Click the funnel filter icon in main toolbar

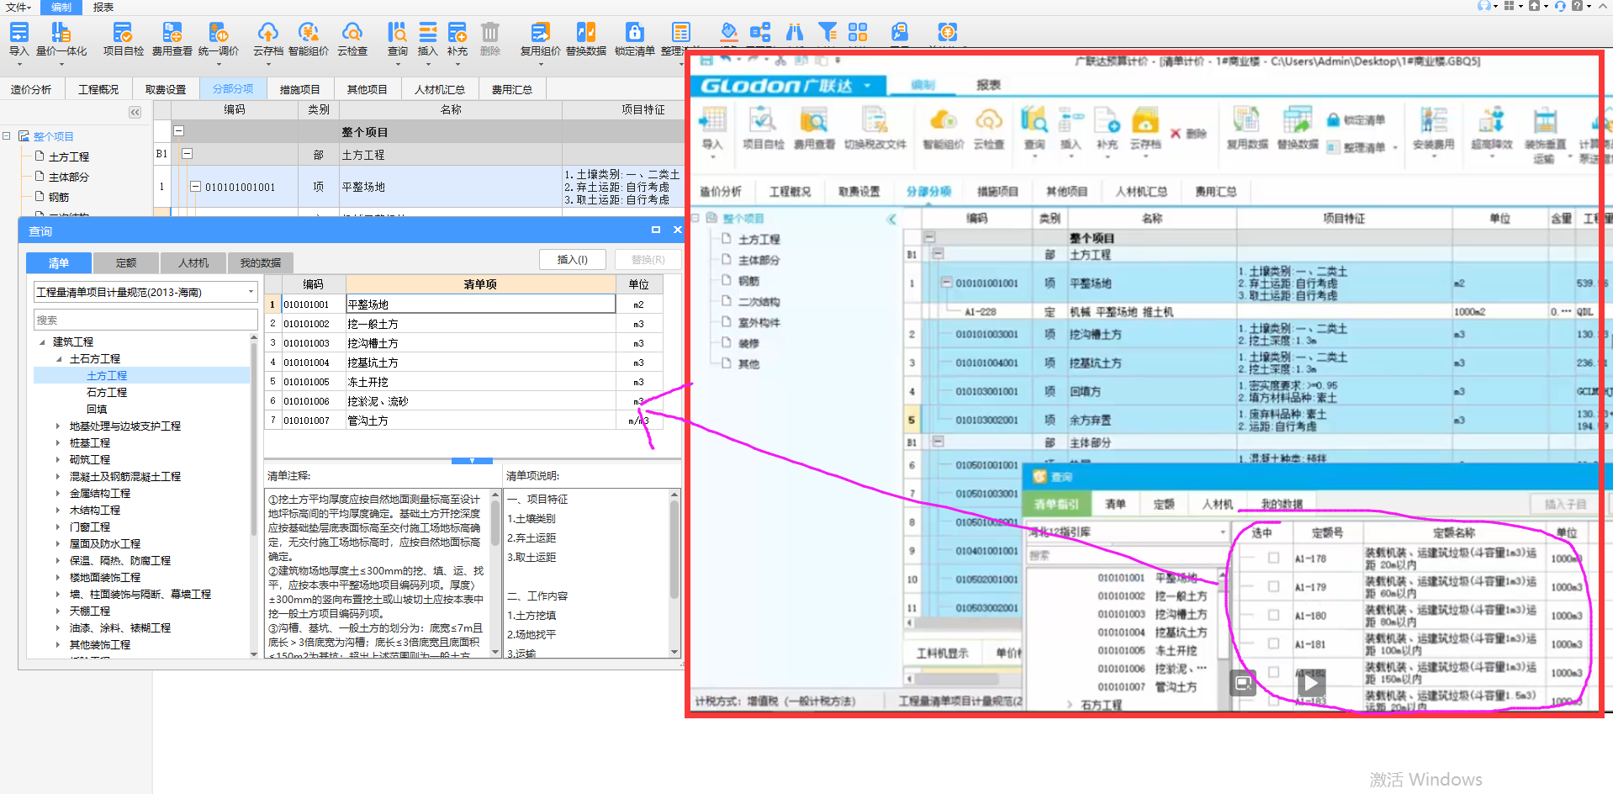pyautogui.click(x=828, y=33)
